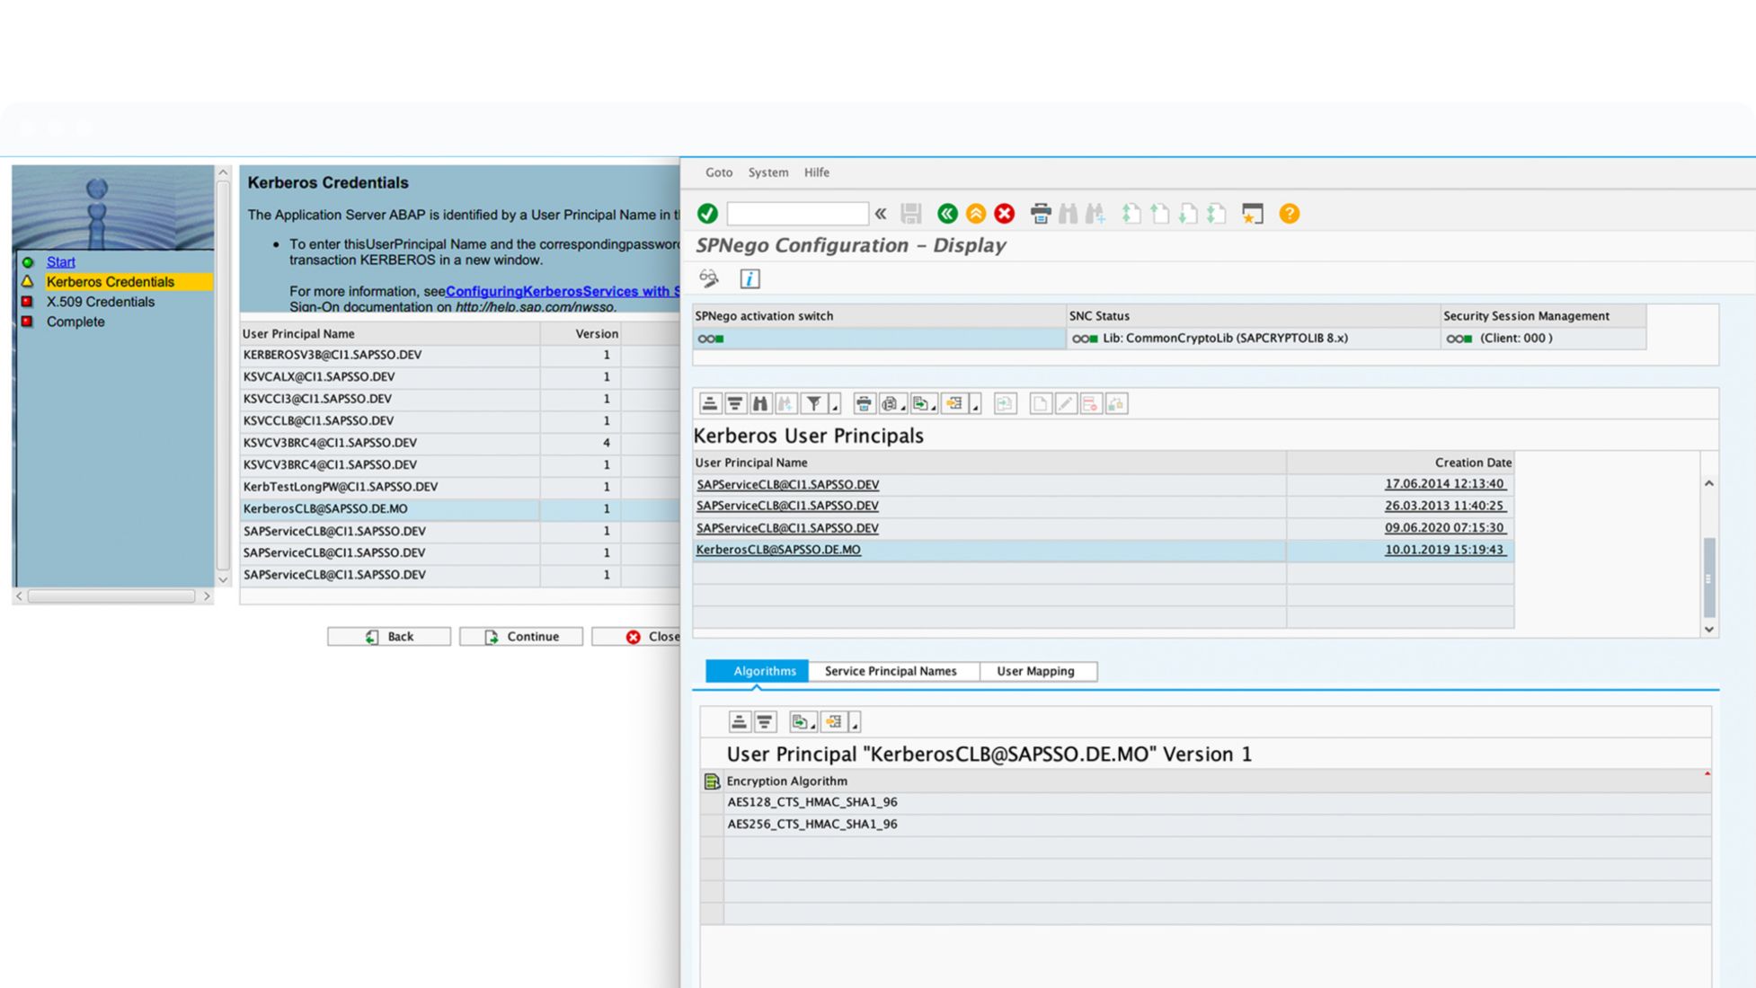Collapse the command field with double chevron
Viewport: 1756px width, 988px height.
881,214
